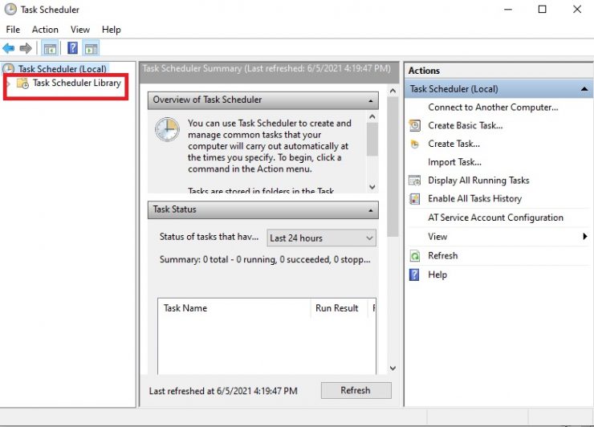The width and height of the screenshot is (594, 427).
Task: Click the 'Last refreshed at 6/5/2021 4:19:47 PM' text
Action: tap(223, 391)
